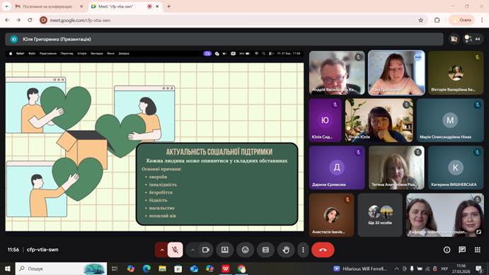Viewport: 489px width, 275px height.
Task: Go back in browser history
Action: [x=7, y=20]
